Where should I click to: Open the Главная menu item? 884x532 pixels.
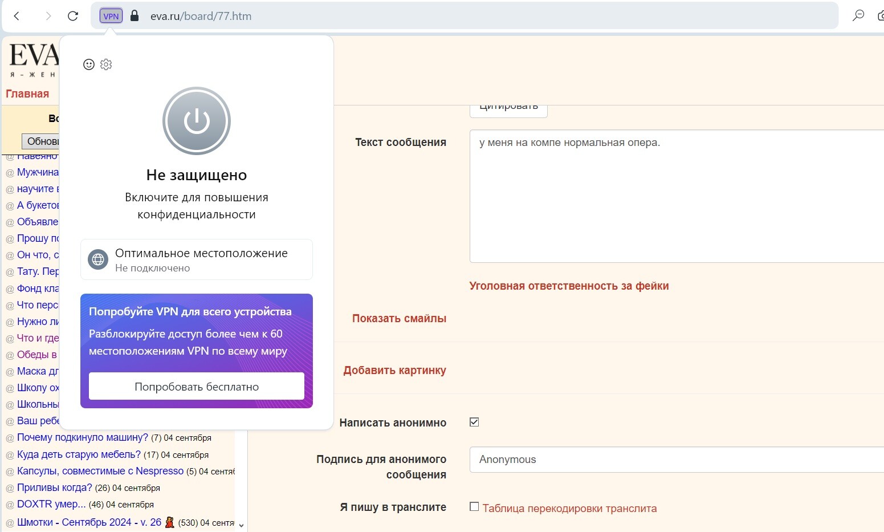pos(27,94)
